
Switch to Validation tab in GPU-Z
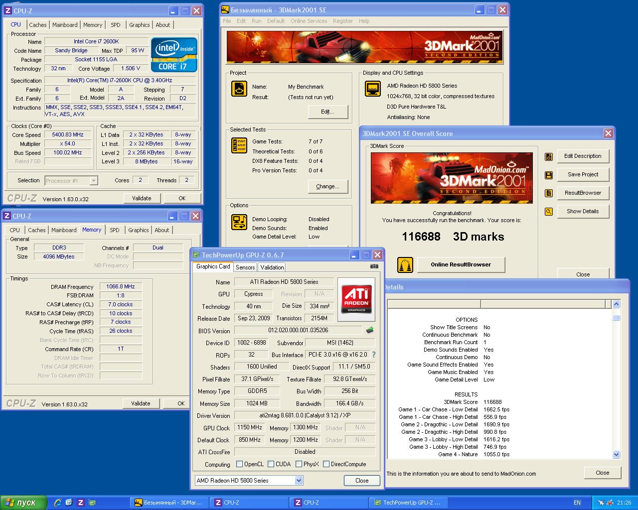tap(272, 267)
